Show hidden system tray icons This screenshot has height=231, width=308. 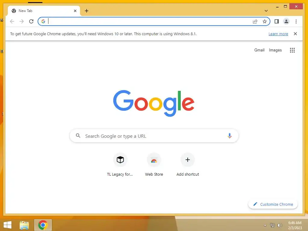(265, 225)
